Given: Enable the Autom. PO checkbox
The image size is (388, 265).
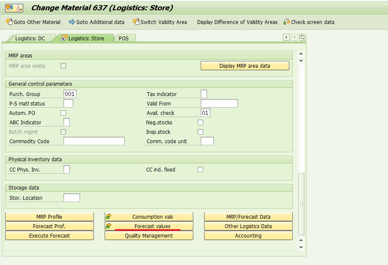Looking at the screenshot, I should pyautogui.click(x=63, y=113).
